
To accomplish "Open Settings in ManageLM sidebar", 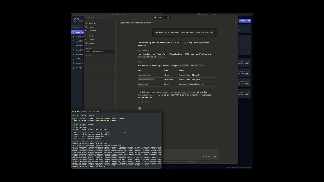I will [77, 67].
